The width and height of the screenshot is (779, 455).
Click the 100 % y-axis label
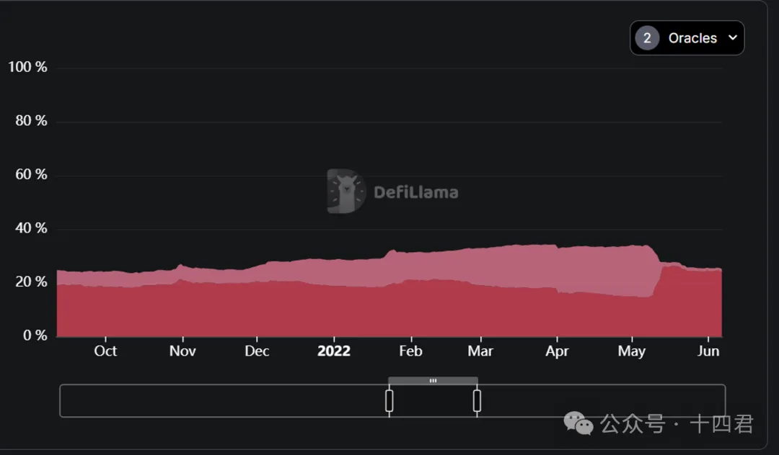pyautogui.click(x=28, y=67)
